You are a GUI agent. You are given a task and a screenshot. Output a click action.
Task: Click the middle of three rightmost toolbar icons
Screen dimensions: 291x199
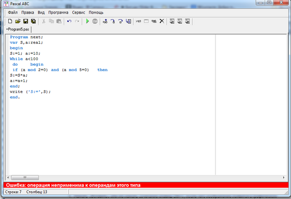180,21
